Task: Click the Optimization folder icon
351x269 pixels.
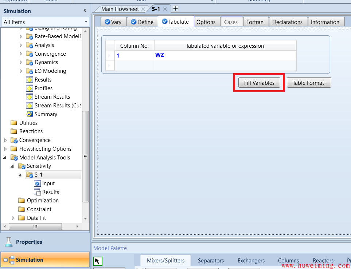Action: point(22,201)
